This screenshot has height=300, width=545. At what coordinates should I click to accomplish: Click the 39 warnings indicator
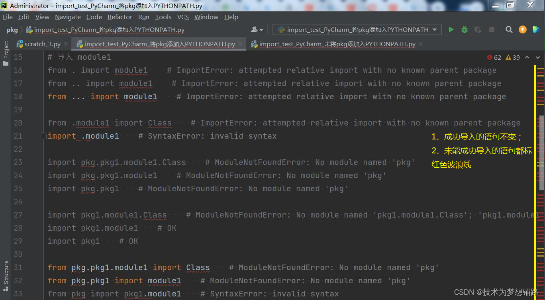click(513, 57)
